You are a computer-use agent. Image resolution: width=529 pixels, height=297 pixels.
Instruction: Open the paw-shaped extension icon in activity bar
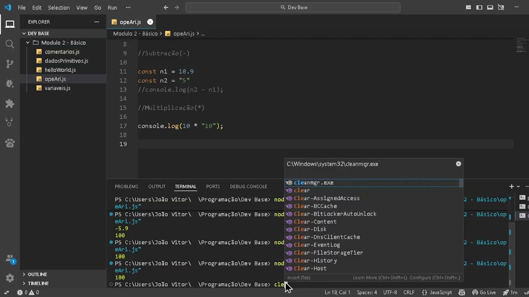click(10, 143)
